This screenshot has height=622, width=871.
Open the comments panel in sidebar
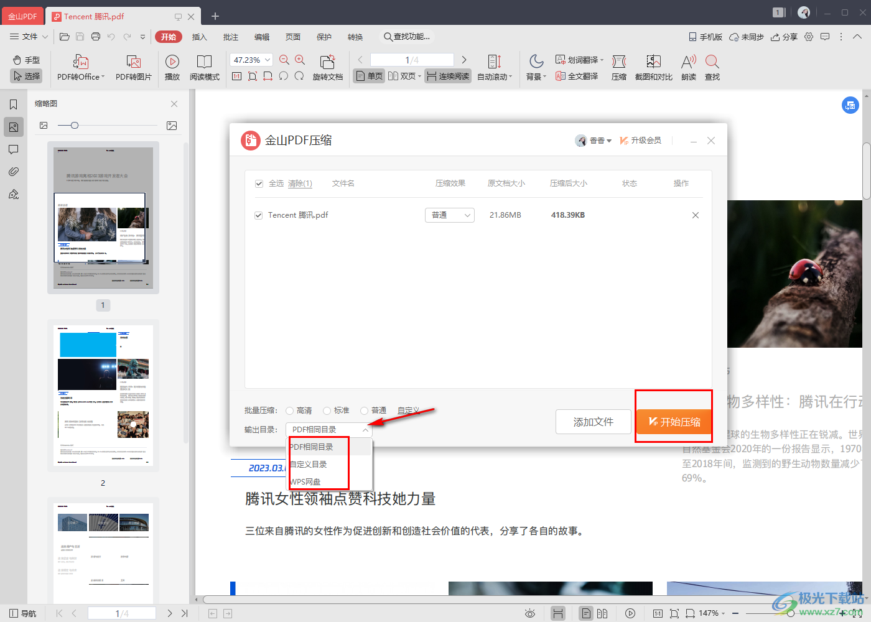(13, 149)
